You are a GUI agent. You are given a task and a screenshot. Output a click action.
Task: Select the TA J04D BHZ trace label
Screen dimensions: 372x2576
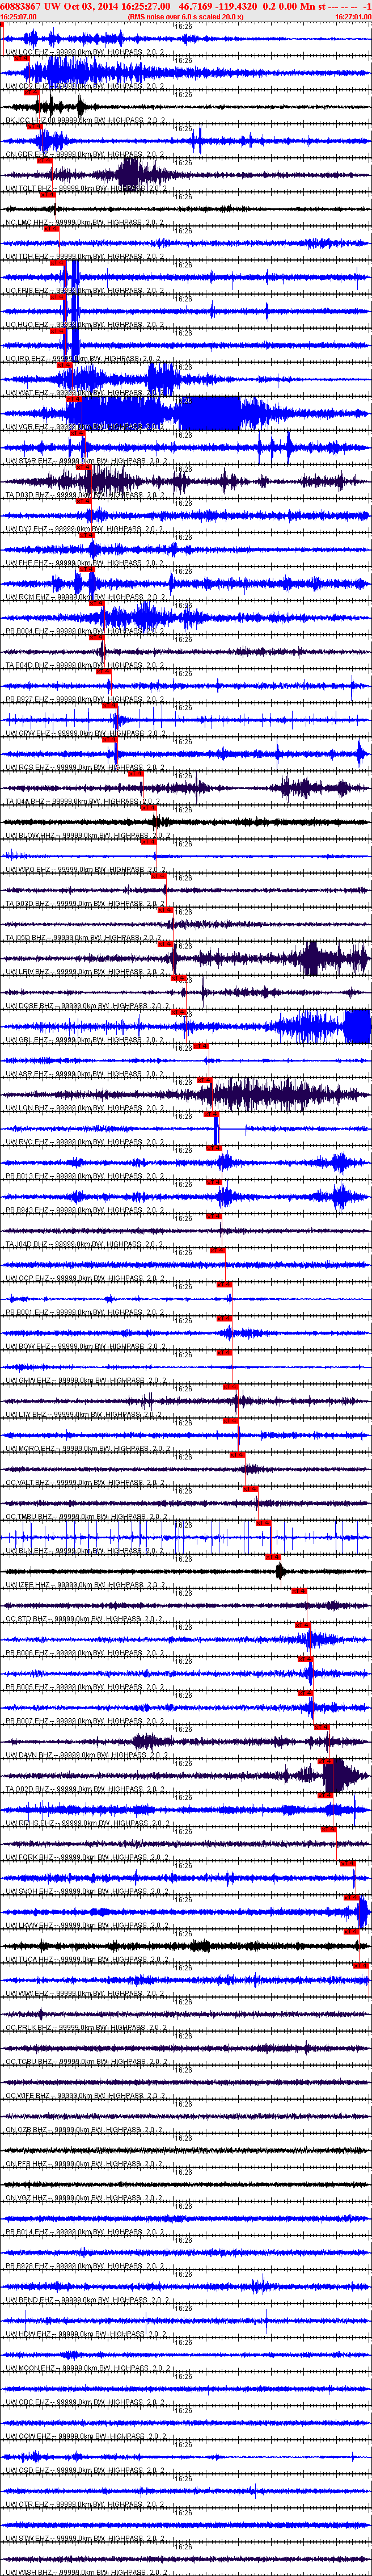(86, 1243)
